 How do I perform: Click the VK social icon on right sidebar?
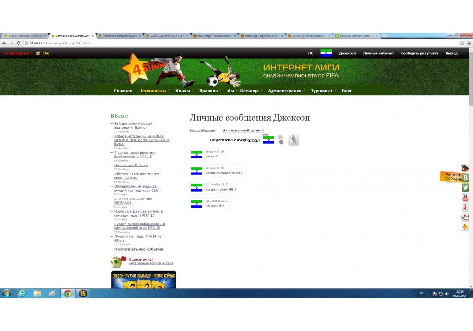pyautogui.click(x=465, y=178)
